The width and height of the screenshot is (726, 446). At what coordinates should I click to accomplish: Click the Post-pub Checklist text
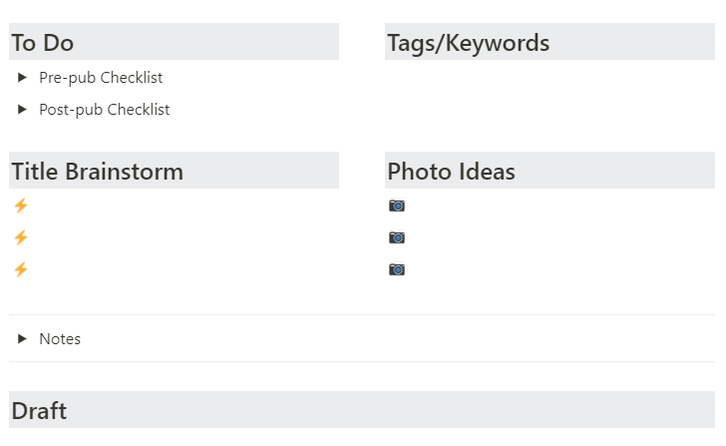(104, 110)
